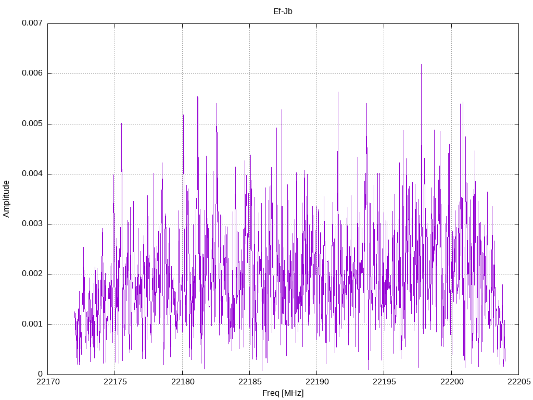Click the 22180 x-axis tick label
The image size is (533, 400).
point(183,382)
